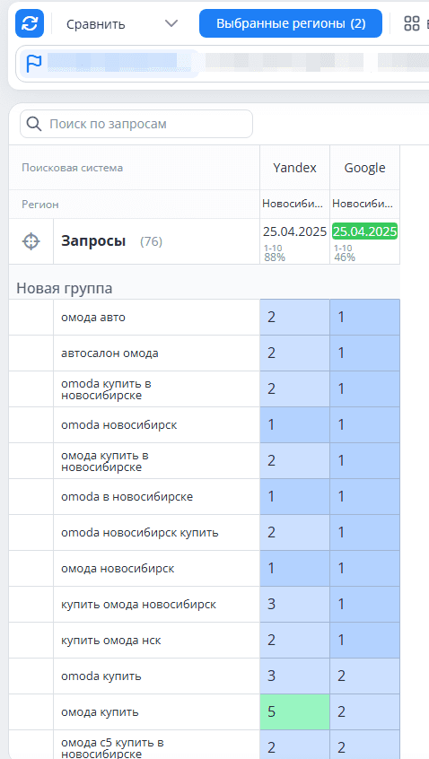Viewport: 429px width, 759px height.
Task: Click the crosshair target icon near Запросы
Action: point(31,241)
